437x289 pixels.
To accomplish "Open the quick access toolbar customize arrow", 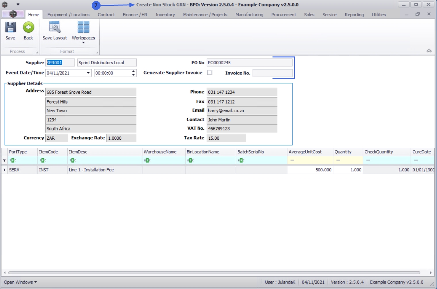I will pos(18,4).
